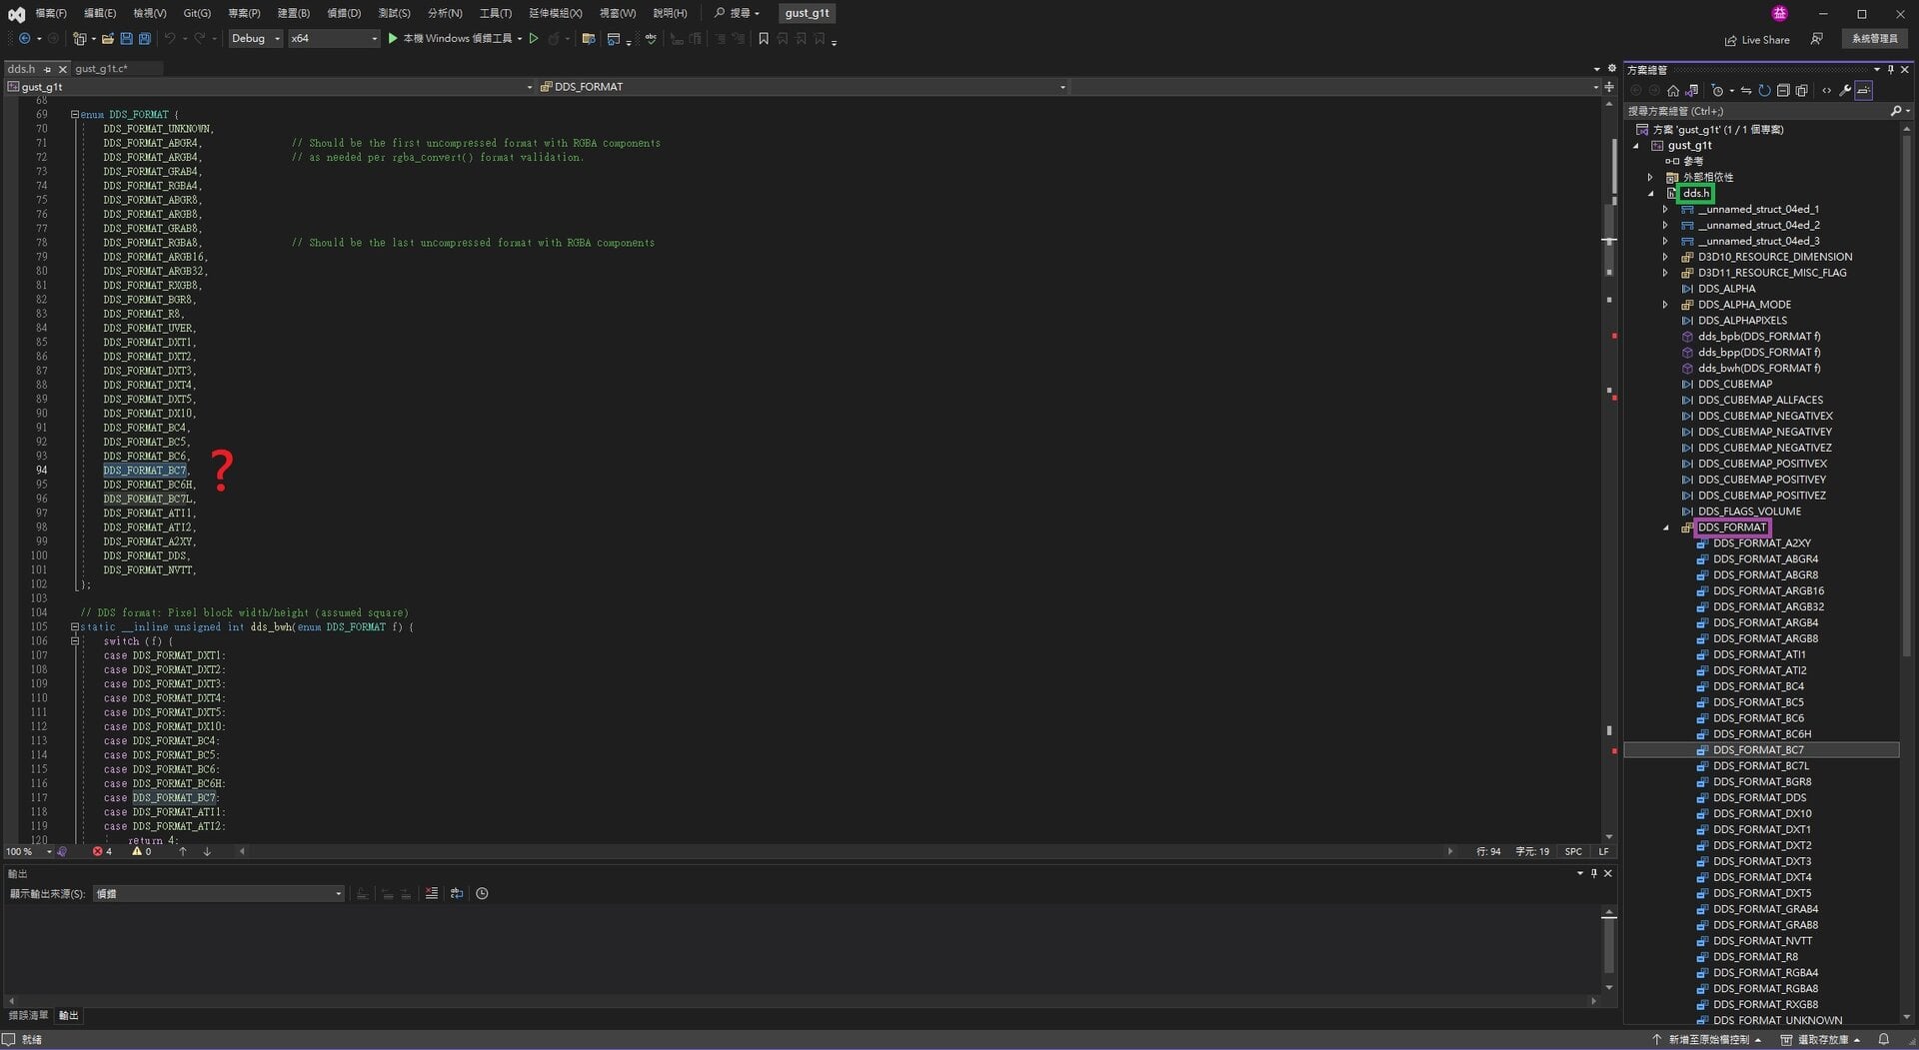Expand D3D10_RESOURCE_DIMENSION tree node

(1665, 257)
